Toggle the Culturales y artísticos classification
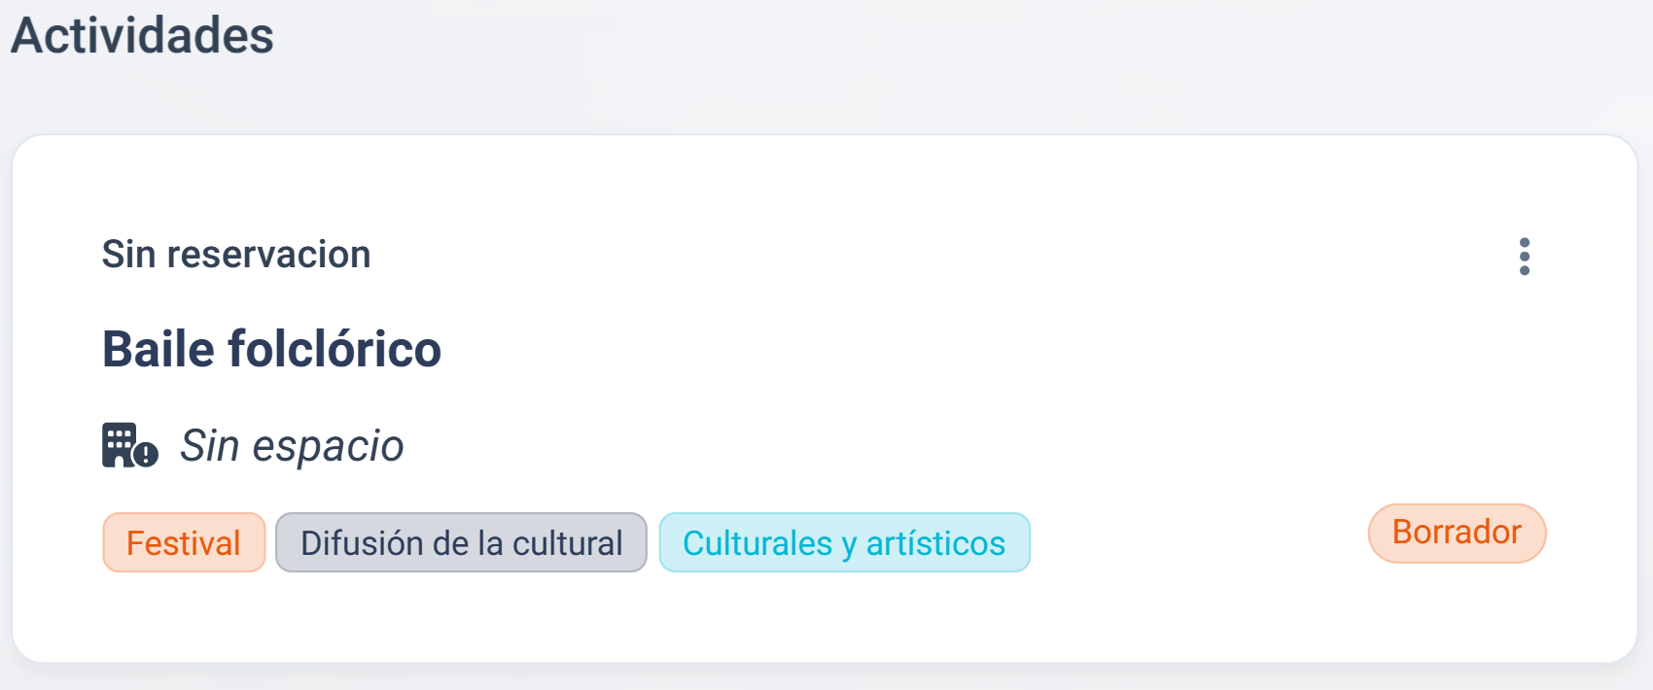This screenshot has width=1653, height=690. click(844, 543)
